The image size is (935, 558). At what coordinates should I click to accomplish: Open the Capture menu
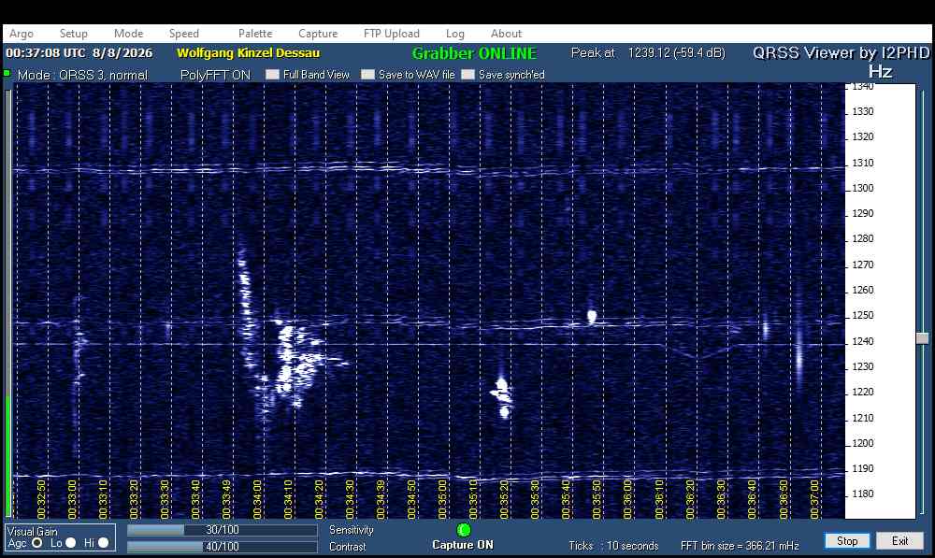coord(318,34)
